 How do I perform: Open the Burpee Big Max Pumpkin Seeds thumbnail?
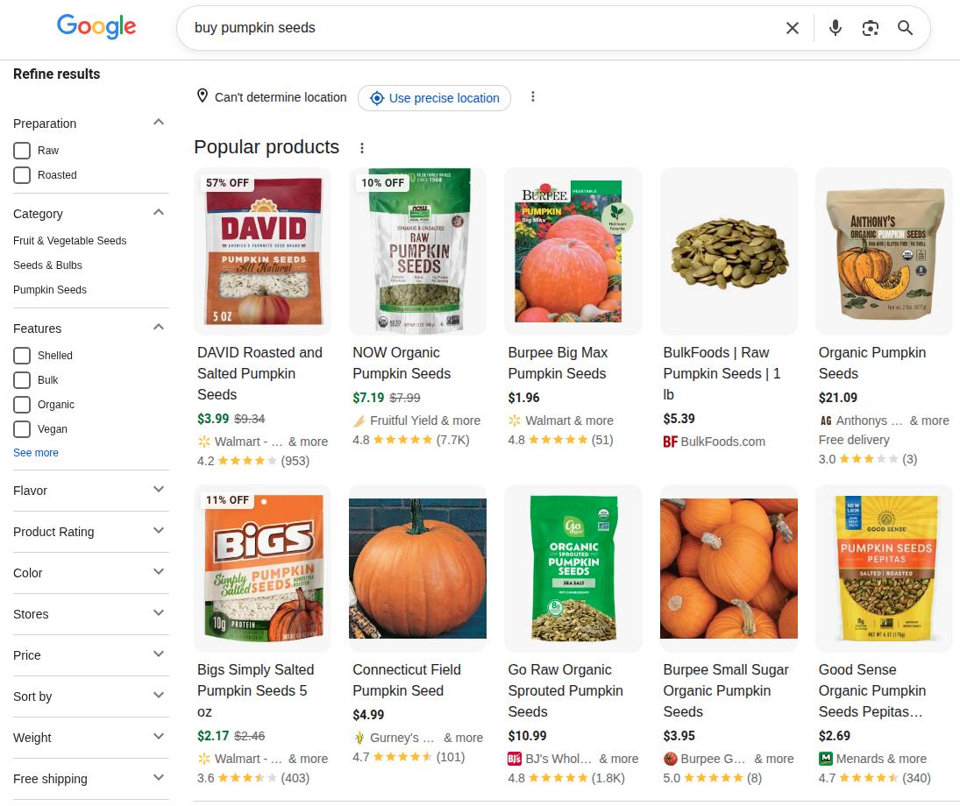(x=572, y=251)
